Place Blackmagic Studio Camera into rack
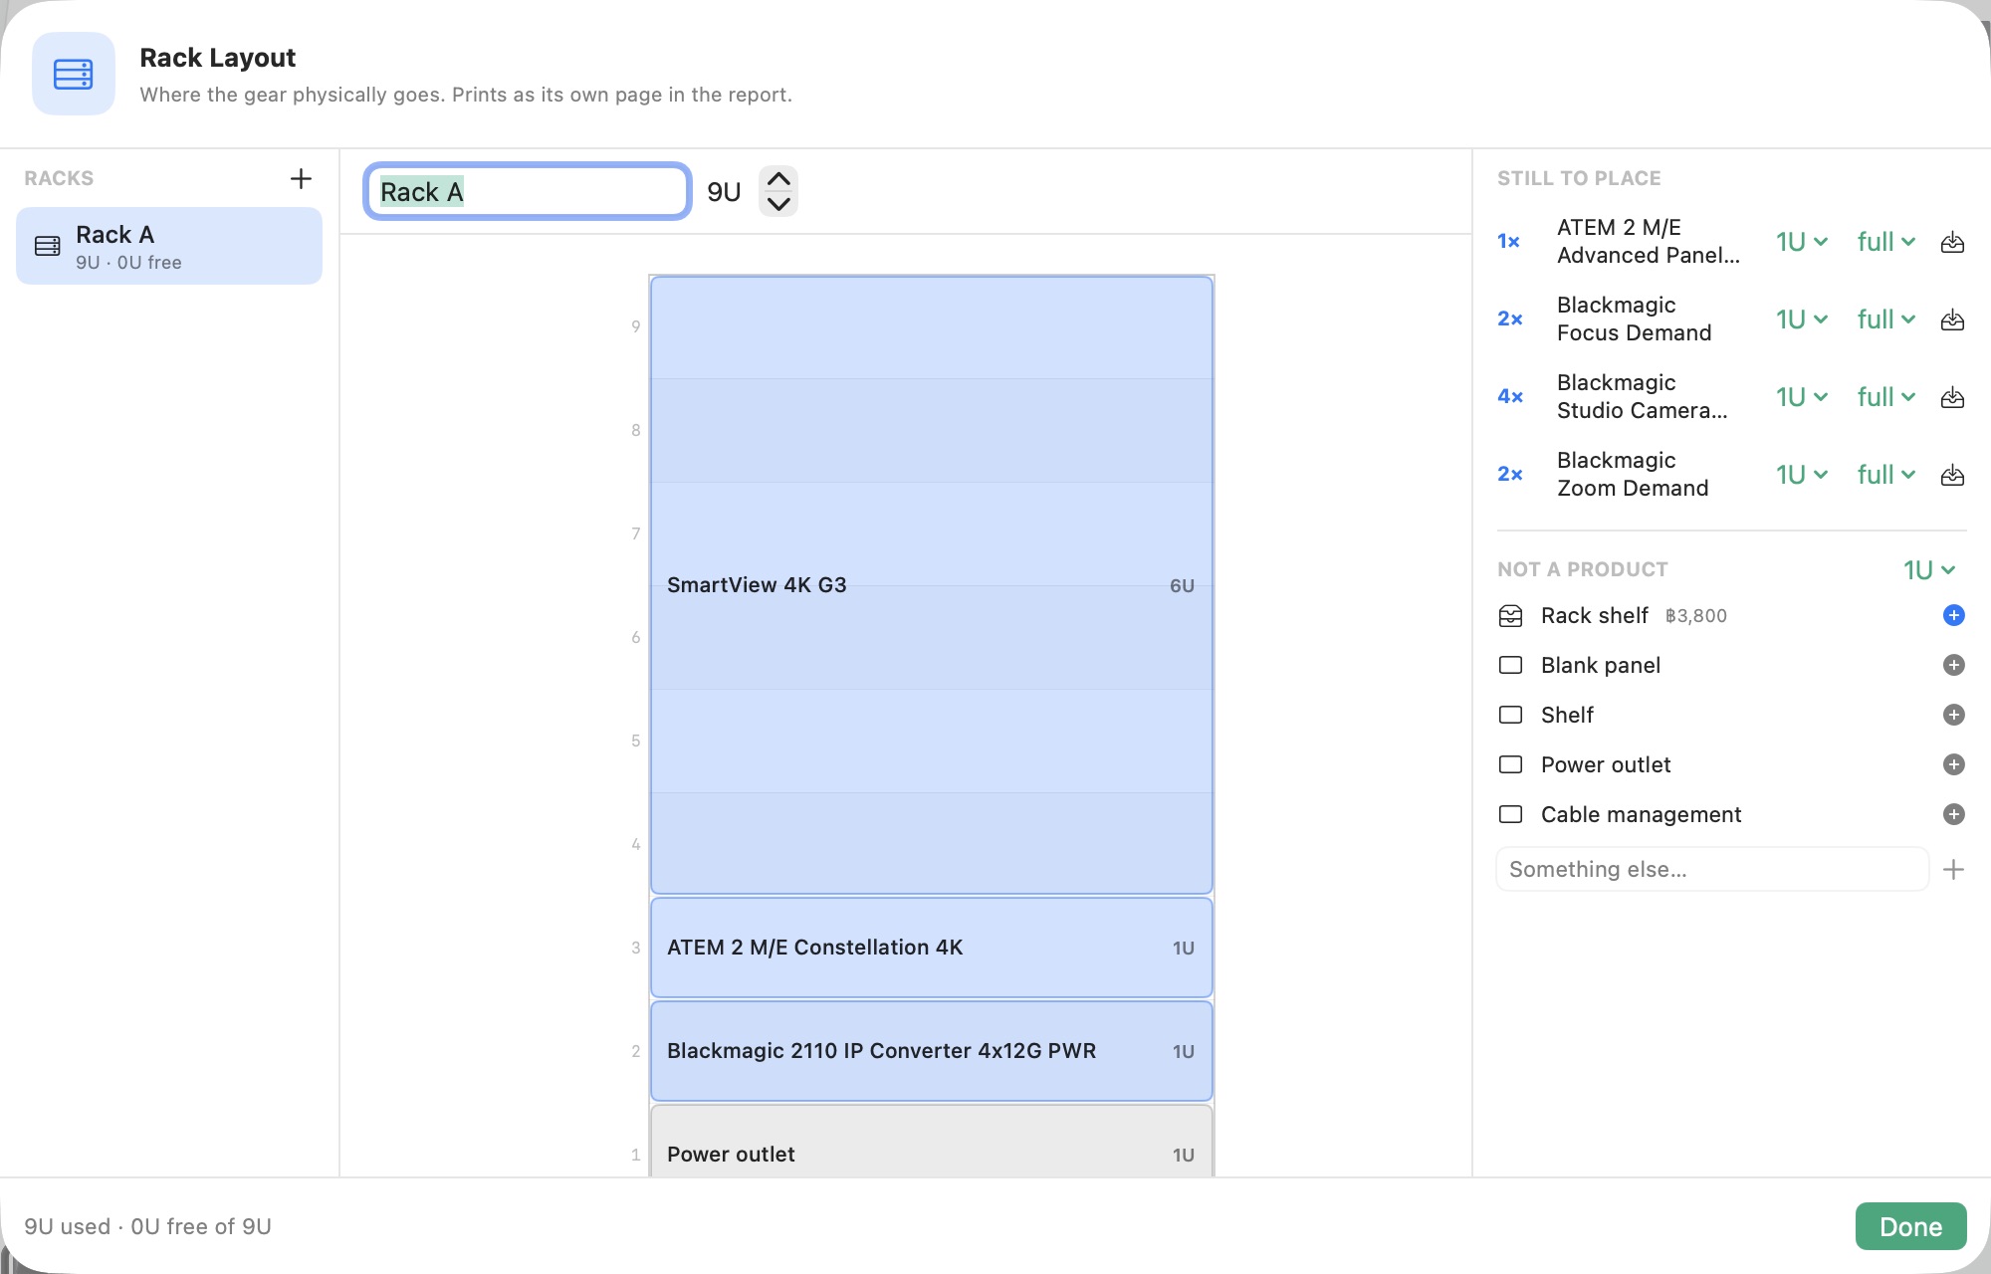 1952,397
